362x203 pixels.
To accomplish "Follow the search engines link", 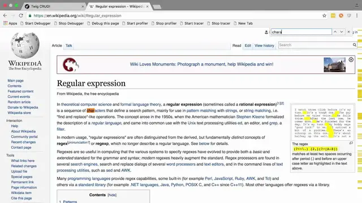I will pyautogui.click(x=84, y=164).
